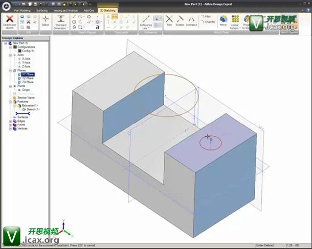Select X-Axis in the tree
The image size is (312, 249).
[26, 59]
